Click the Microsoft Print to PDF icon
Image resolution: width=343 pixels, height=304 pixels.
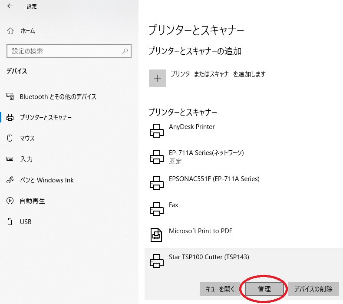(x=156, y=235)
